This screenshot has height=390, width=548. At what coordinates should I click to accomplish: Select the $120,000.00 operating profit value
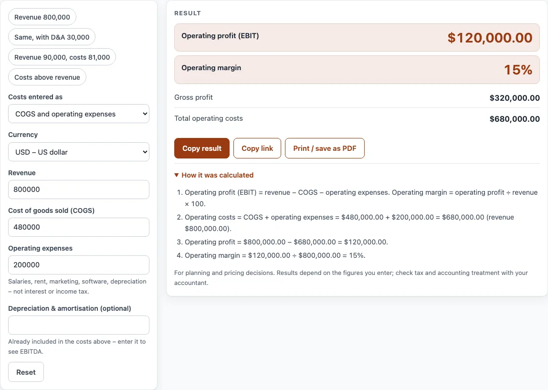click(x=490, y=38)
